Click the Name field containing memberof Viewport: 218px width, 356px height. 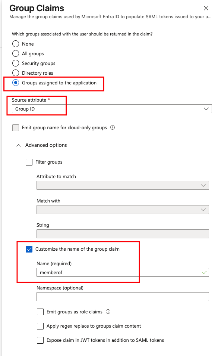point(123,272)
